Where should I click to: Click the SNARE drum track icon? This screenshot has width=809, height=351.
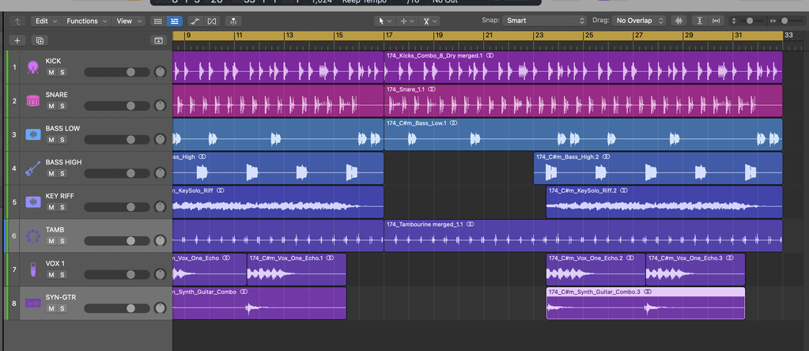[x=33, y=101]
